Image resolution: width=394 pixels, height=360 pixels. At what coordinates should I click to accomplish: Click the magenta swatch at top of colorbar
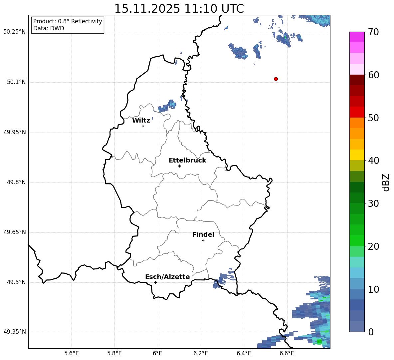click(x=357, y=37)
